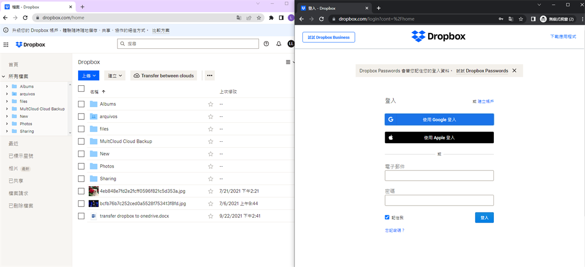Close the Dropbox Passwords banner
Screen dimensions: 585x267
click(x=514, y=71)
